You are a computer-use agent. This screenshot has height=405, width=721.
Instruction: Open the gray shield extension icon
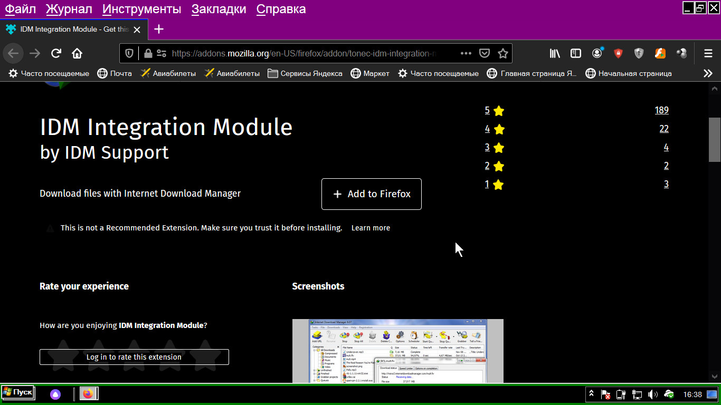(639, 53)
